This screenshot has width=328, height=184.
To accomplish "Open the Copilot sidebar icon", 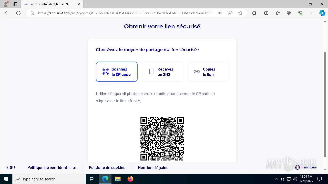I will (322, 13).
